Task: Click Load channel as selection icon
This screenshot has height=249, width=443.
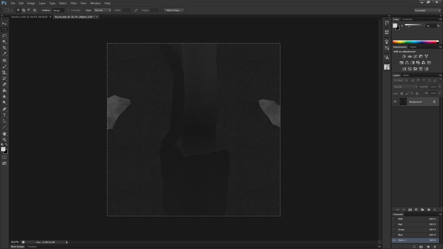Action: tap(414, 247)
